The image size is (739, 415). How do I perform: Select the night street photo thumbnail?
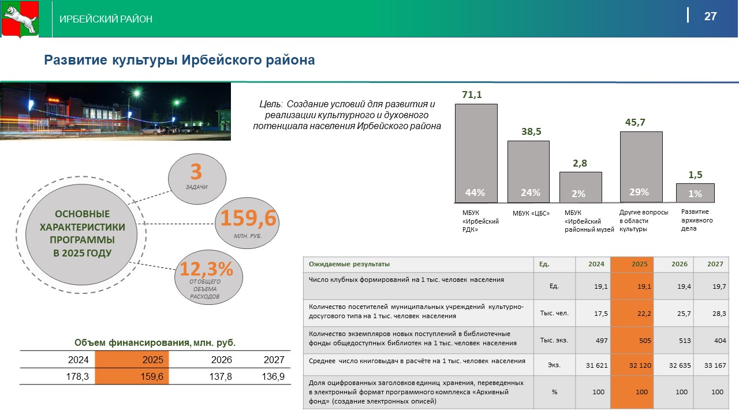115,112
